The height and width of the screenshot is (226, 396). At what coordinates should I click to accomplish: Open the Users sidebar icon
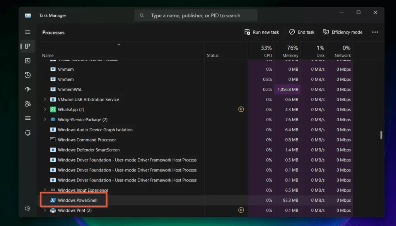(28, 104)
